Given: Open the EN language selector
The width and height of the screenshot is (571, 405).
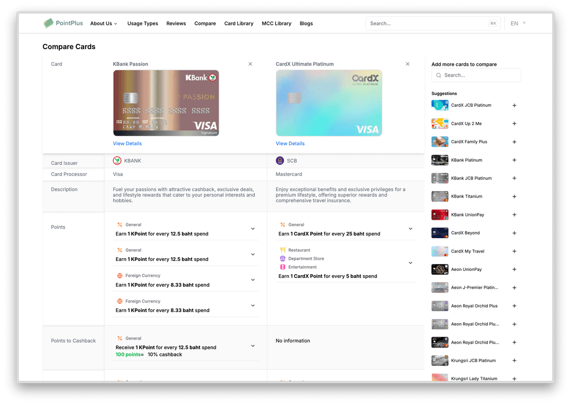Looking at the screenshot, I should (518, 23).
